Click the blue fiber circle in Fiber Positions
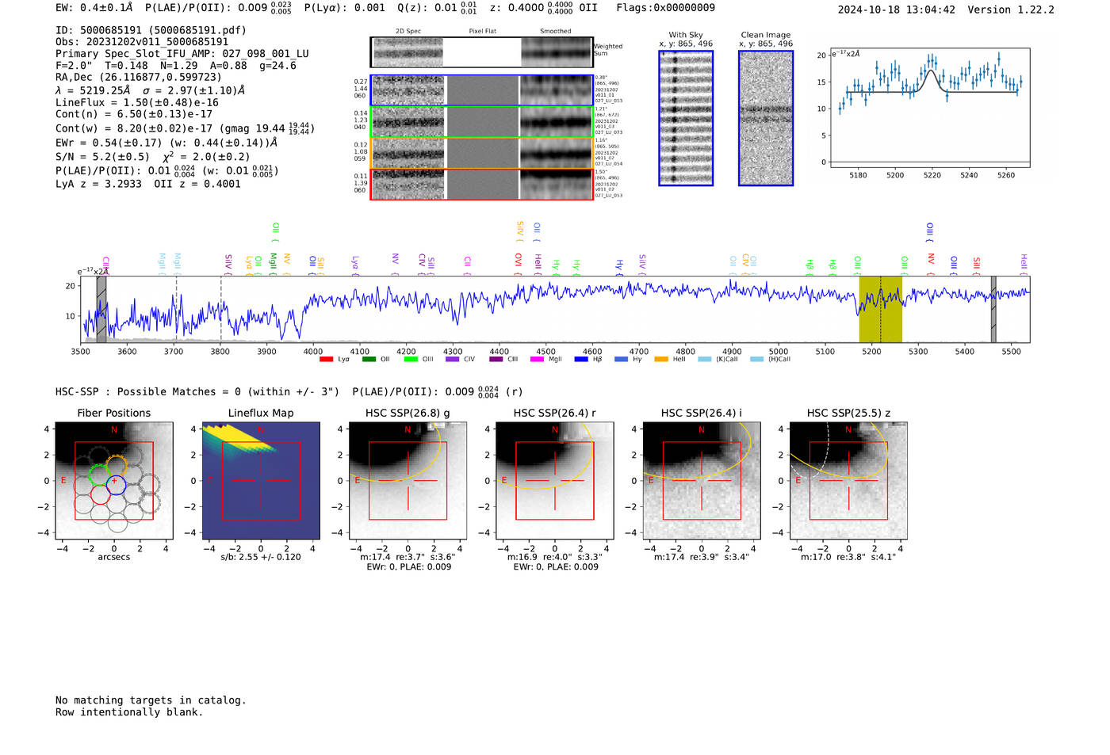 116,484
